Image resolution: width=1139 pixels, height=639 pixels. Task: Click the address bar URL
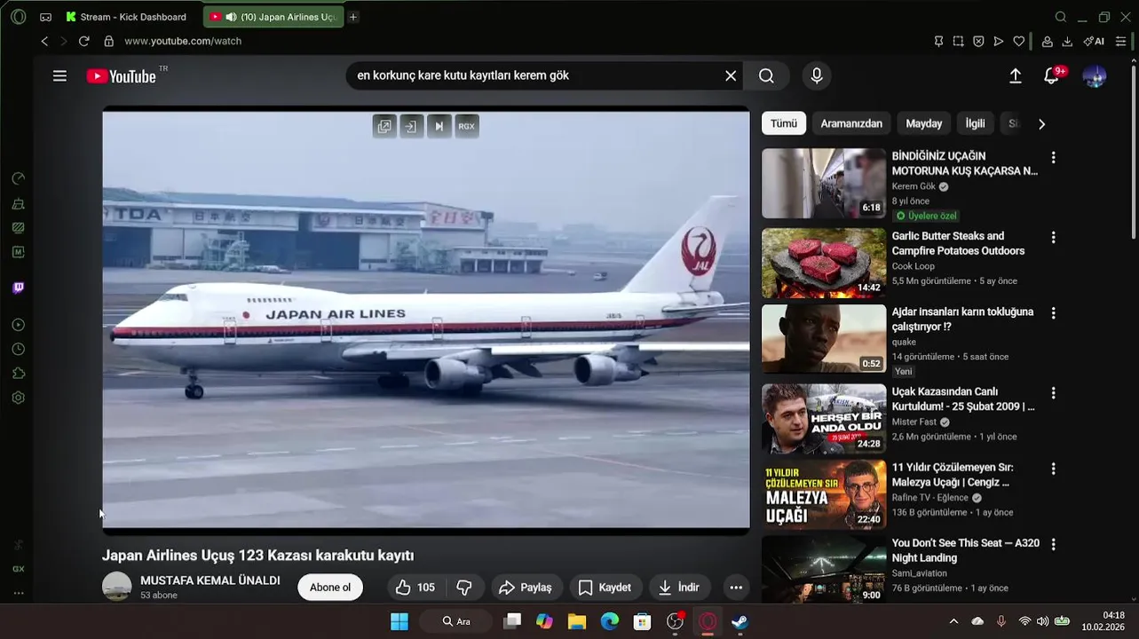pyautogui.click(x=183, y=41)
